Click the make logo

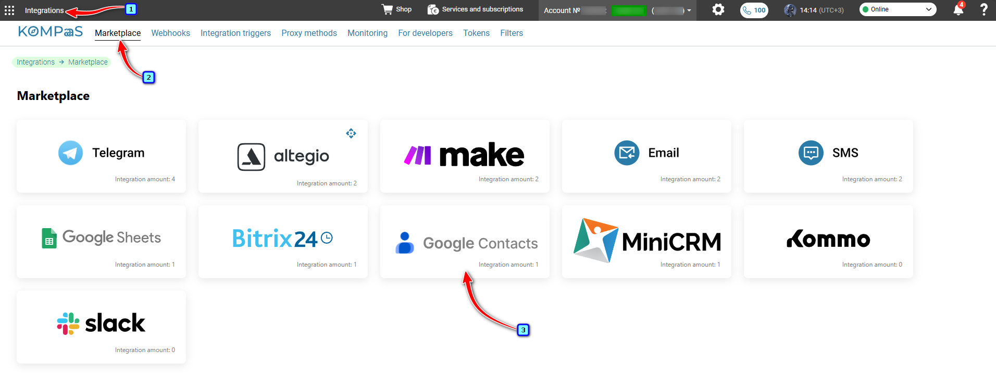click(x=464, y=155)
